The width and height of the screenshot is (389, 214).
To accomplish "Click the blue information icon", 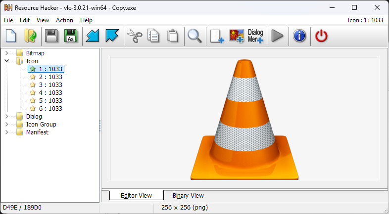I will [299, 36].
